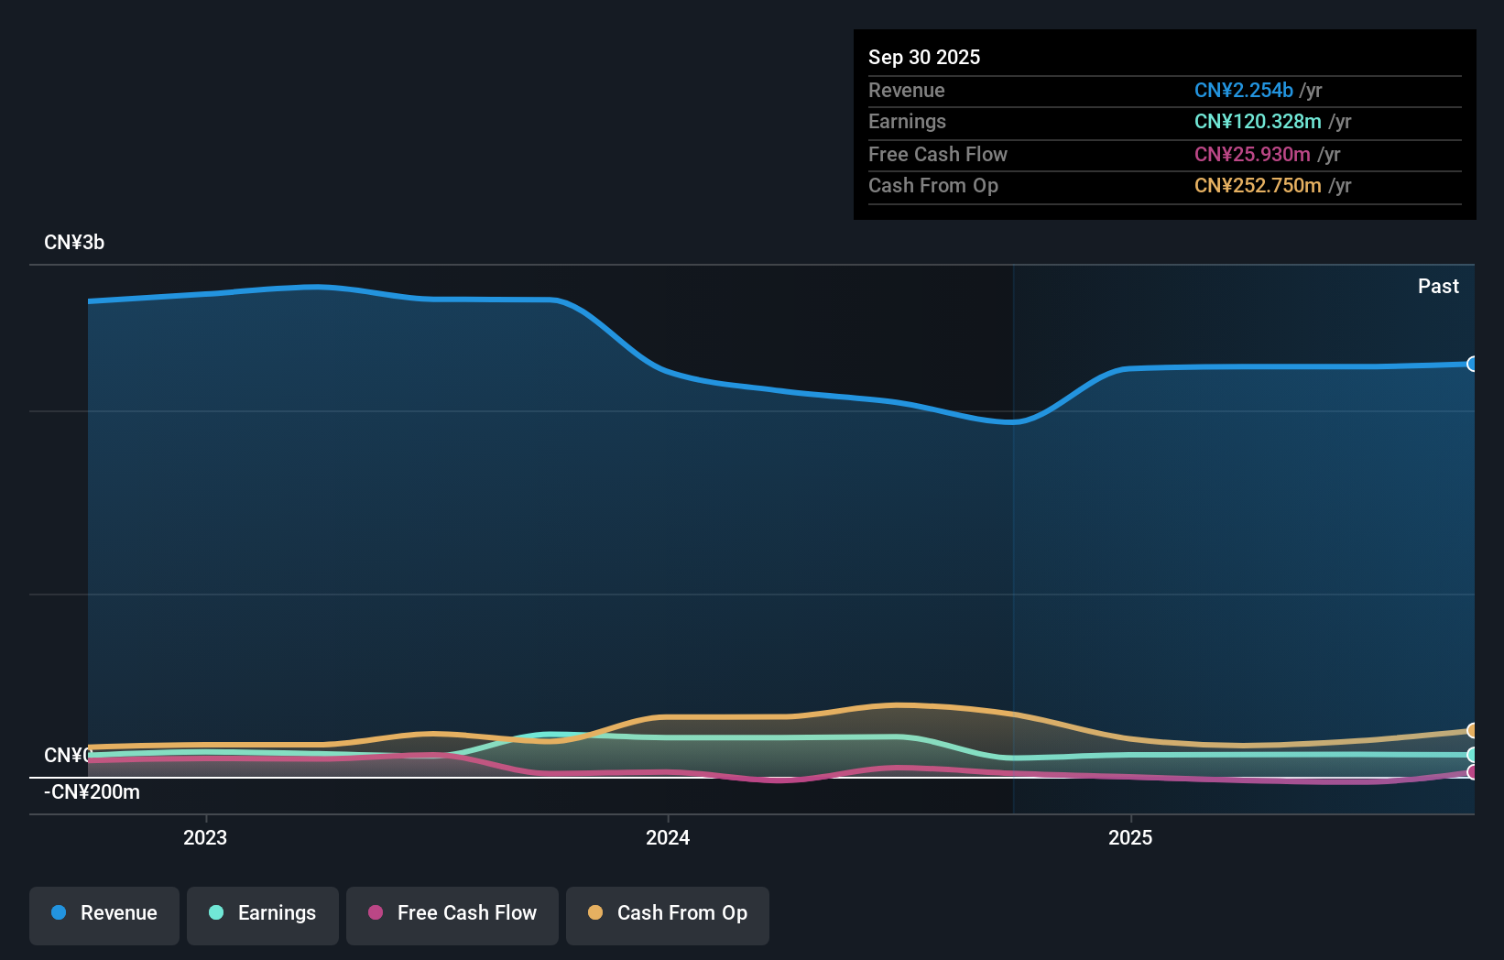Click the CN¥120.328m earnings value

coord(1258,121)
